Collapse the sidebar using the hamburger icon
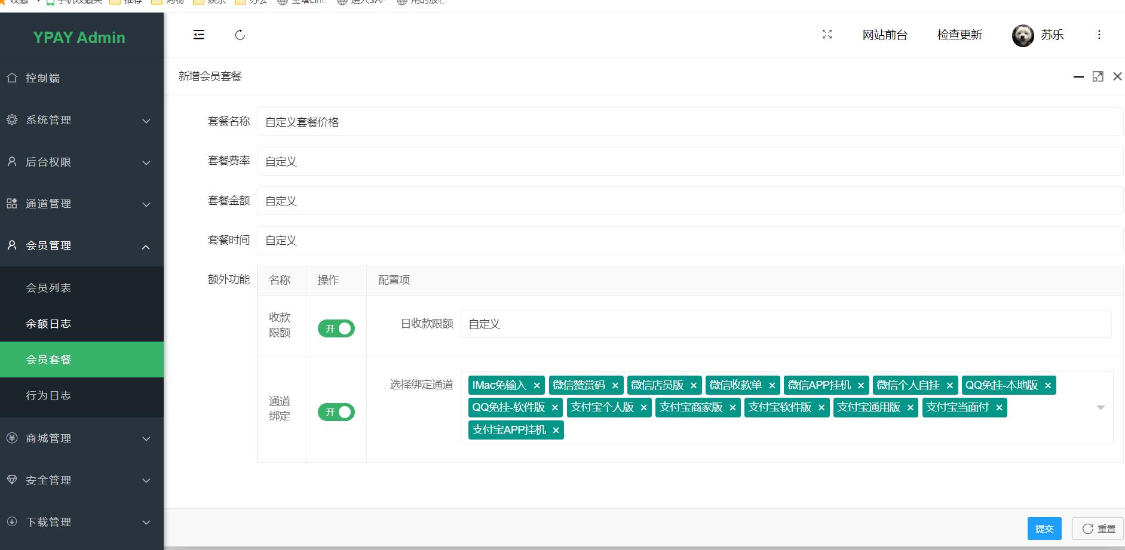 click(198, 35)
